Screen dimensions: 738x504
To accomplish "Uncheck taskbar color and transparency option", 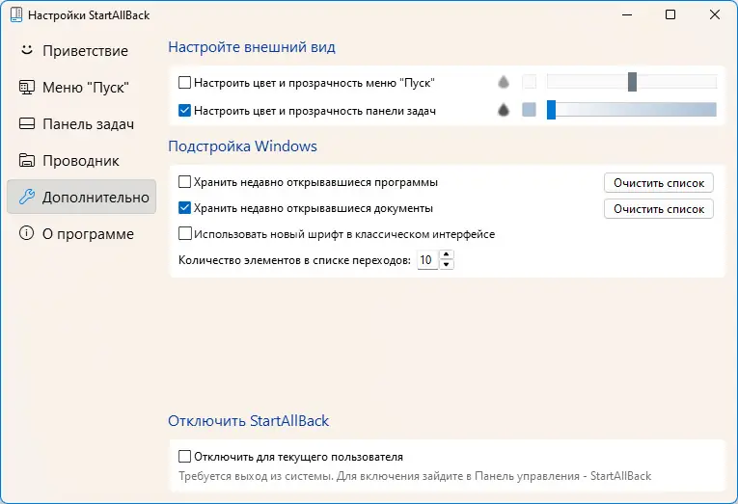I will [185, 111].
